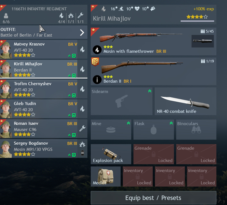Screen dimensions: 227x205
Task: Click the flame weapon type icon beside Mosin
Action: (x=97, y=50)
